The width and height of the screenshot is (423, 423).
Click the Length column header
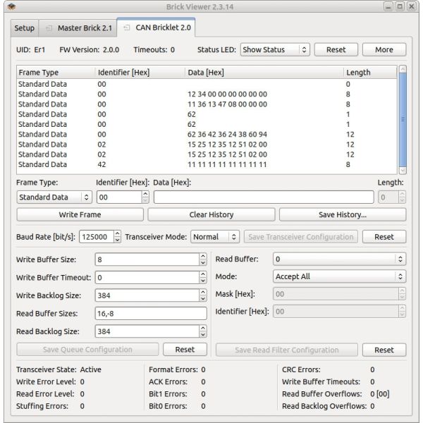pos(370,73)
